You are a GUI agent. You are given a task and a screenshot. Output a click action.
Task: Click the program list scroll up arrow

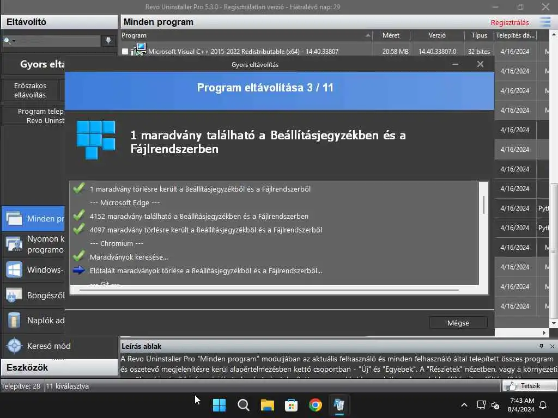coord(554,35)
